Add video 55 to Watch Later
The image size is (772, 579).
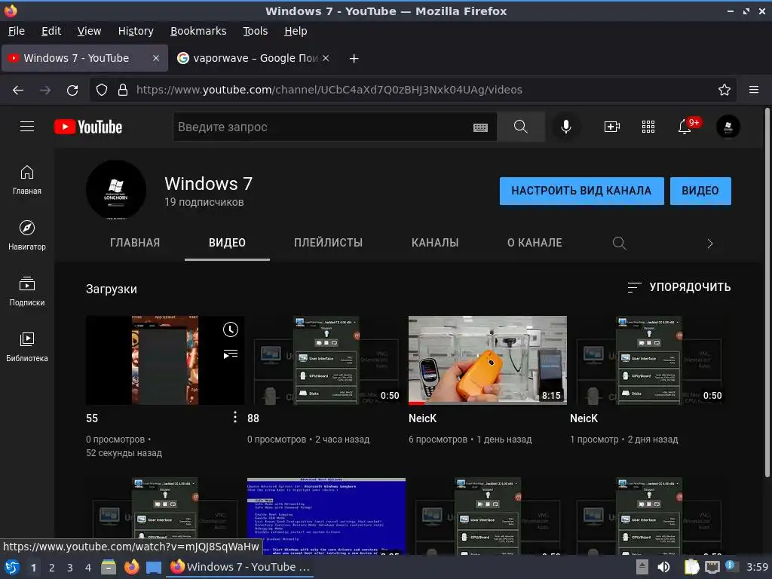(231, 329)
